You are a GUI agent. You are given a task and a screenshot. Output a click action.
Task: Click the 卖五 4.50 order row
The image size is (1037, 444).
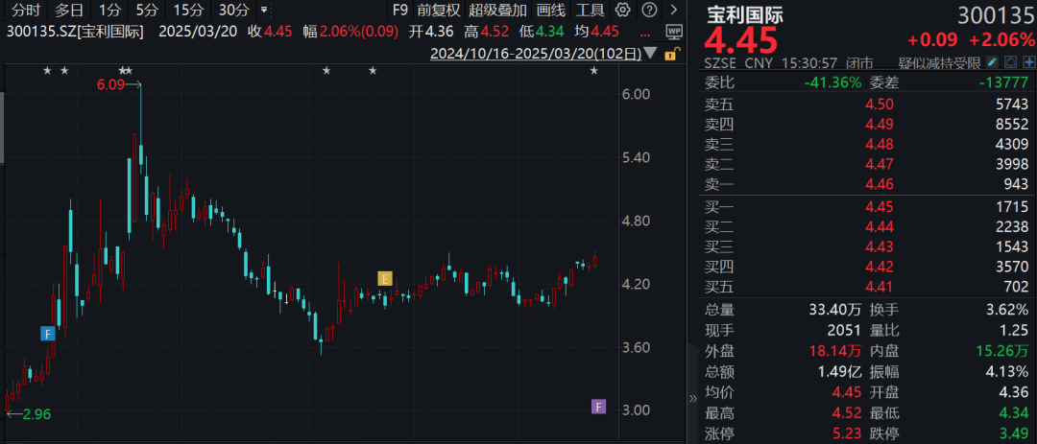(x=867, y=104)
